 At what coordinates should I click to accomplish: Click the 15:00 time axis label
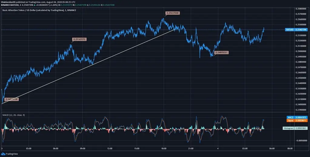coord(137,149)
